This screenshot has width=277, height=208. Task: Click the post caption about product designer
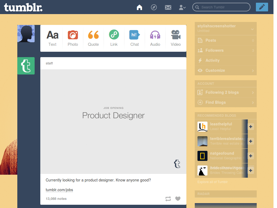click(x=98, y=180)
